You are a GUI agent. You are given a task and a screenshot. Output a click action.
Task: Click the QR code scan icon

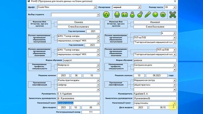click(173, 15)
